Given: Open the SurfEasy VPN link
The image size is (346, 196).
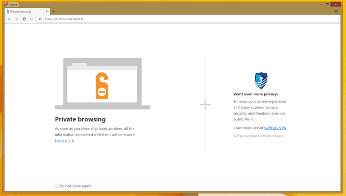Looking at the screenshot, I should point(275,128).
